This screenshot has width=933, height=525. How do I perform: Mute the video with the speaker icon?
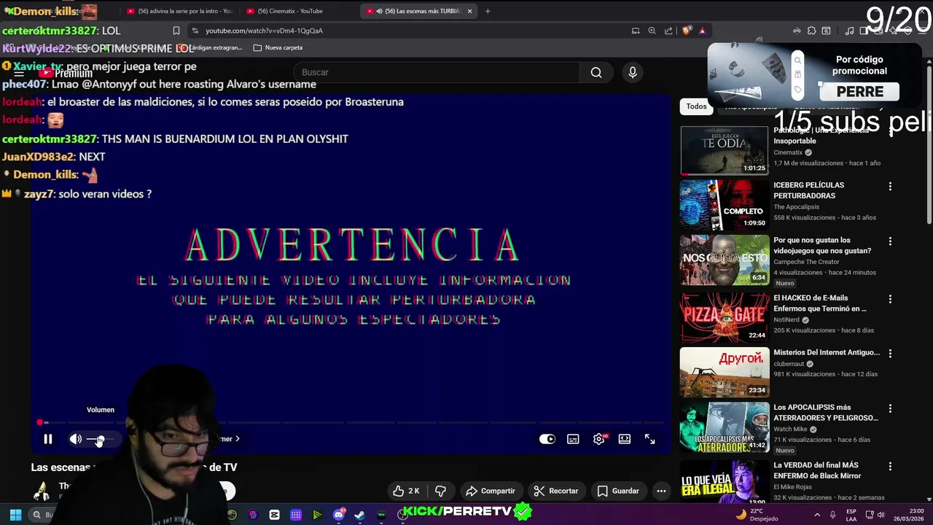tap(75, 439)
